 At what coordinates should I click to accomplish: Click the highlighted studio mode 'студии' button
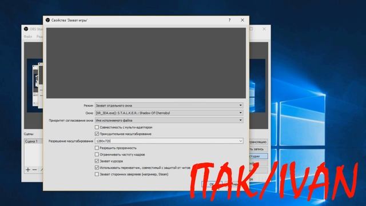pyautogui.click(x=258, y=156)
